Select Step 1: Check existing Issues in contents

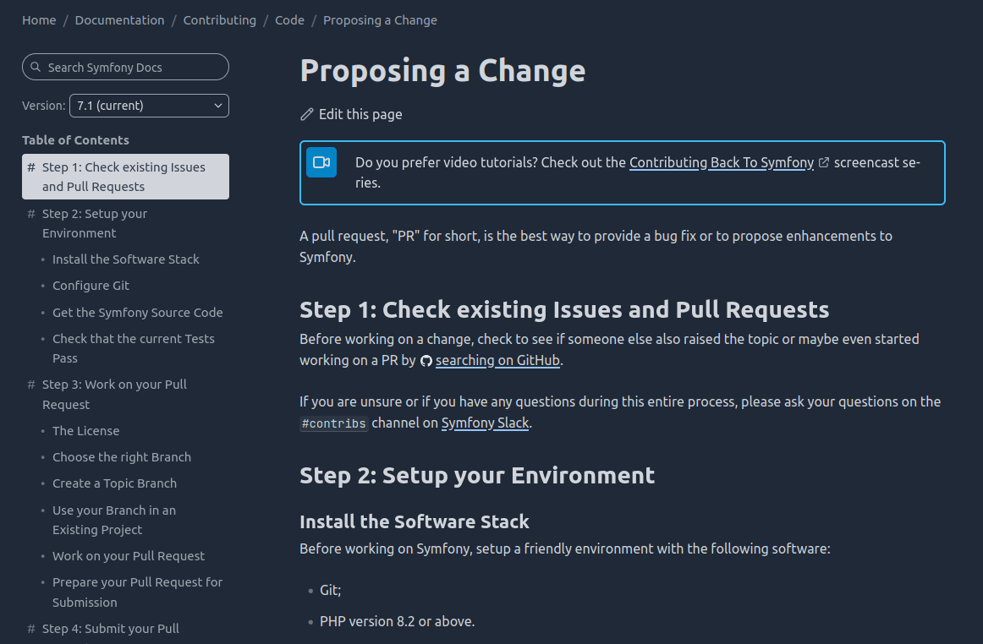pos(125,177)
